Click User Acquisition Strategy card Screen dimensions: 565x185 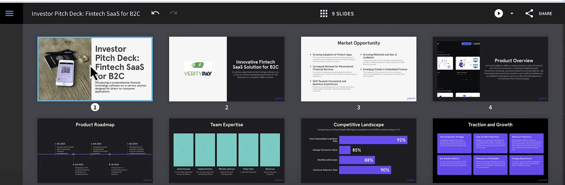tap(454, 143)
